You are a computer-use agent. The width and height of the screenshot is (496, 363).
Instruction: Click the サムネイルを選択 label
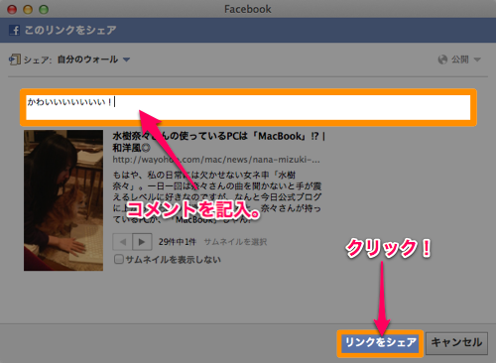(x=235, y=242)
